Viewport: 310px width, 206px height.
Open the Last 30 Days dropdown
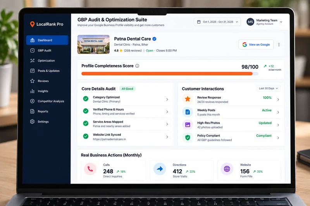268,89
